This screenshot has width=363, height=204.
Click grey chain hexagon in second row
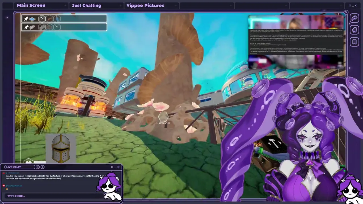[x=42, y=27]
